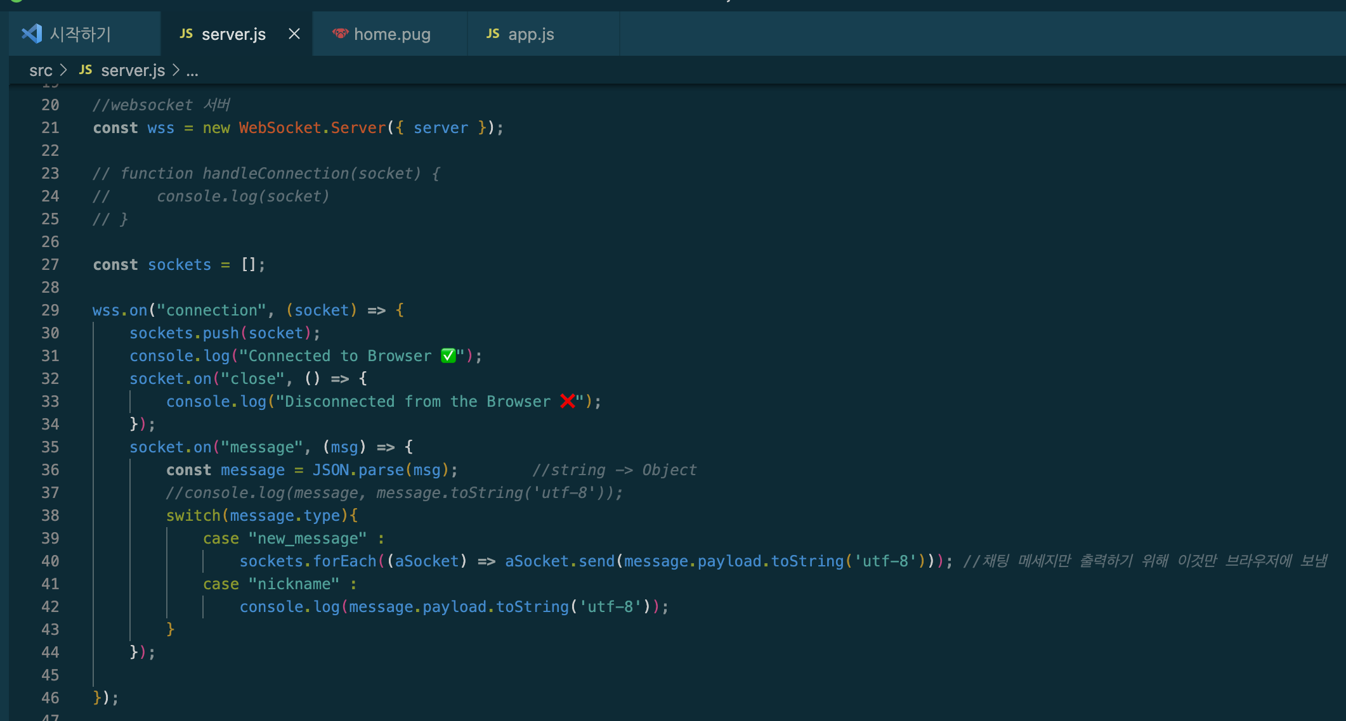The height and width of the screenshot is (721, 1346).
Task: Select line 29 via its line number
Action: (x=50, y=310)
